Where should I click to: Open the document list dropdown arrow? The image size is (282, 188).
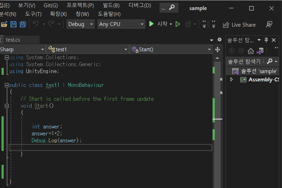tap(212, 40)
